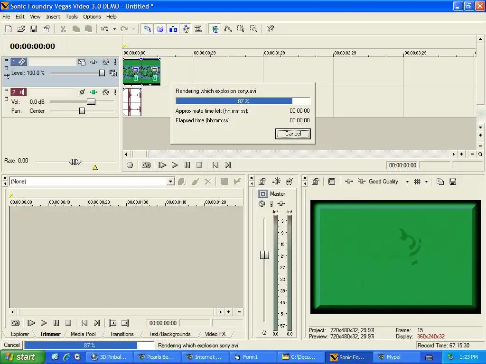Select the Envelope edit tool icon
The image size is (486, 364).
tap(228, 29)
